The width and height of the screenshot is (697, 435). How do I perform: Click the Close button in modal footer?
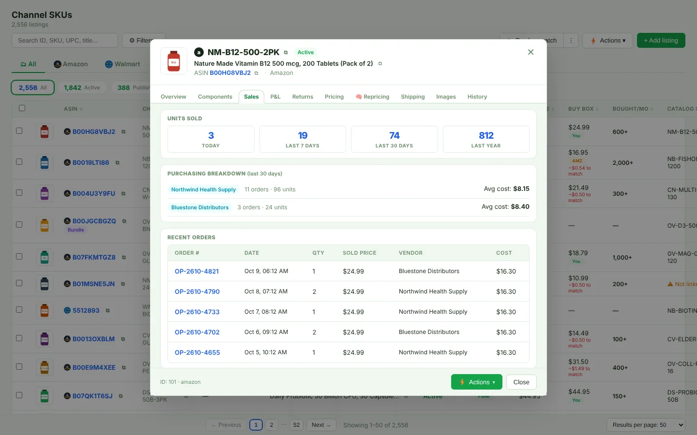(x=521, y=382)
